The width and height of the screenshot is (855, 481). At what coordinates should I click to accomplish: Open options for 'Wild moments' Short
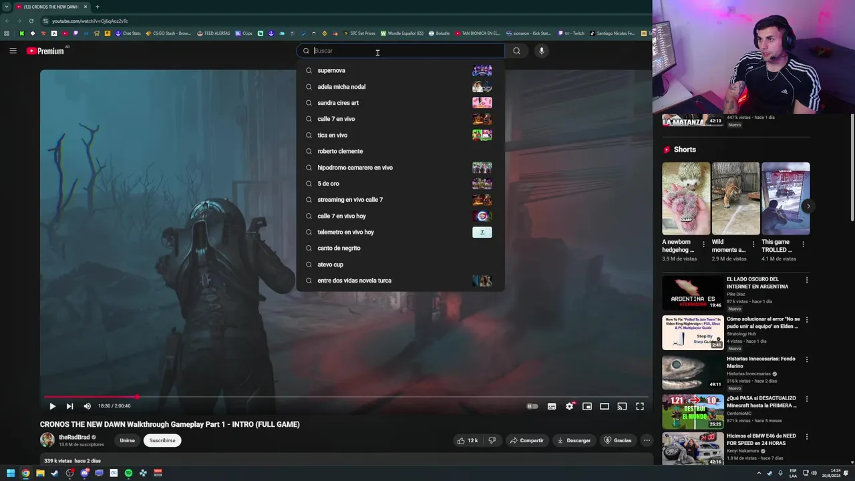coord(753,245)
